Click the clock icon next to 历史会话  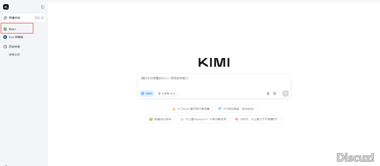tap(5, 46)
